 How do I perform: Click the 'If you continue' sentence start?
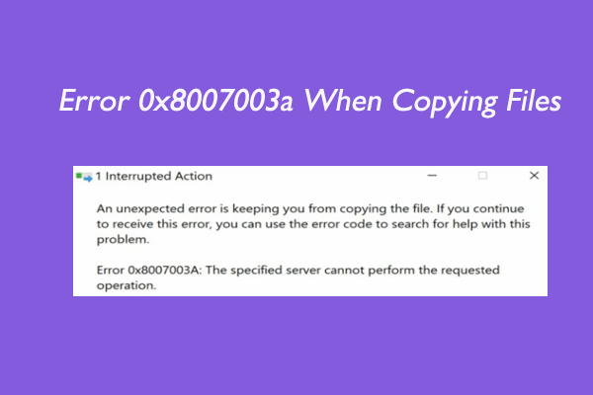480,208
